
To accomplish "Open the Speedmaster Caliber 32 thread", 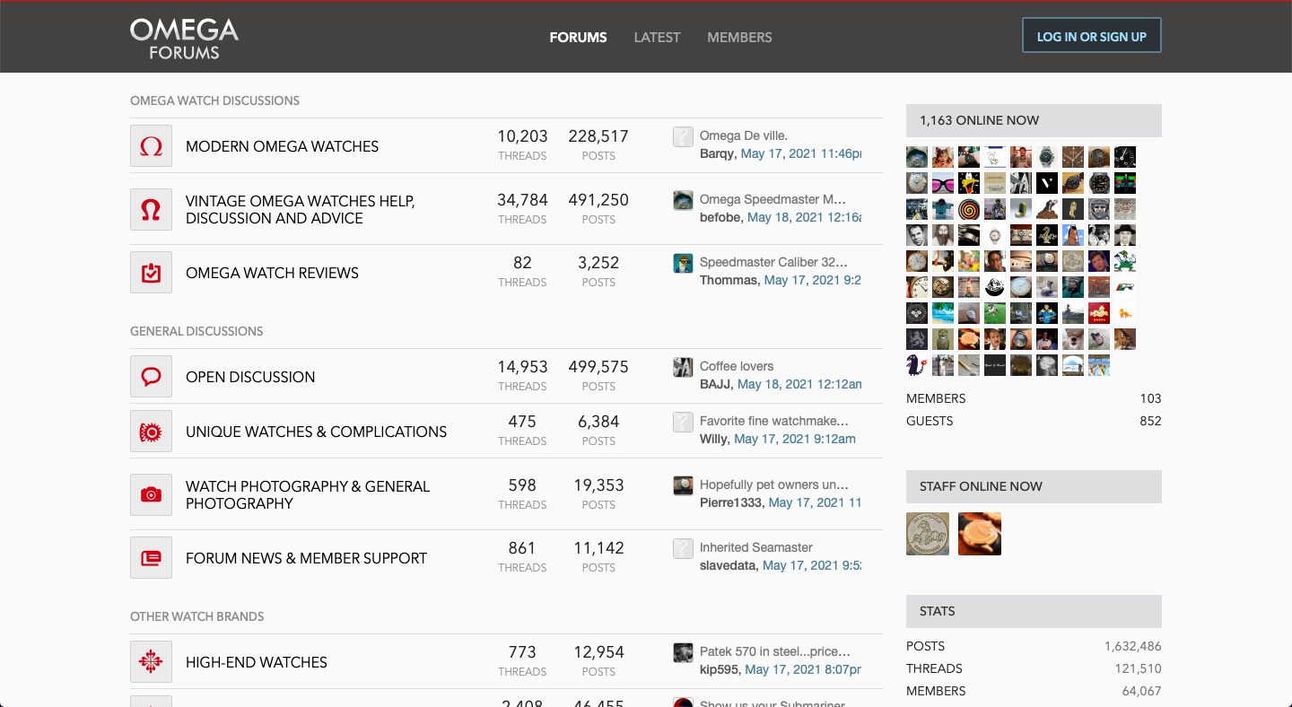I will pyautogui.click(x=773, y=262).
